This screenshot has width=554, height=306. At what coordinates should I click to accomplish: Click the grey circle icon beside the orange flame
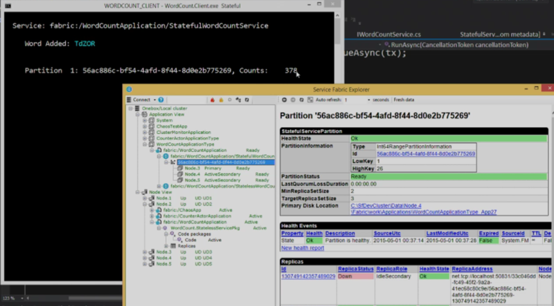click(230, 99)
